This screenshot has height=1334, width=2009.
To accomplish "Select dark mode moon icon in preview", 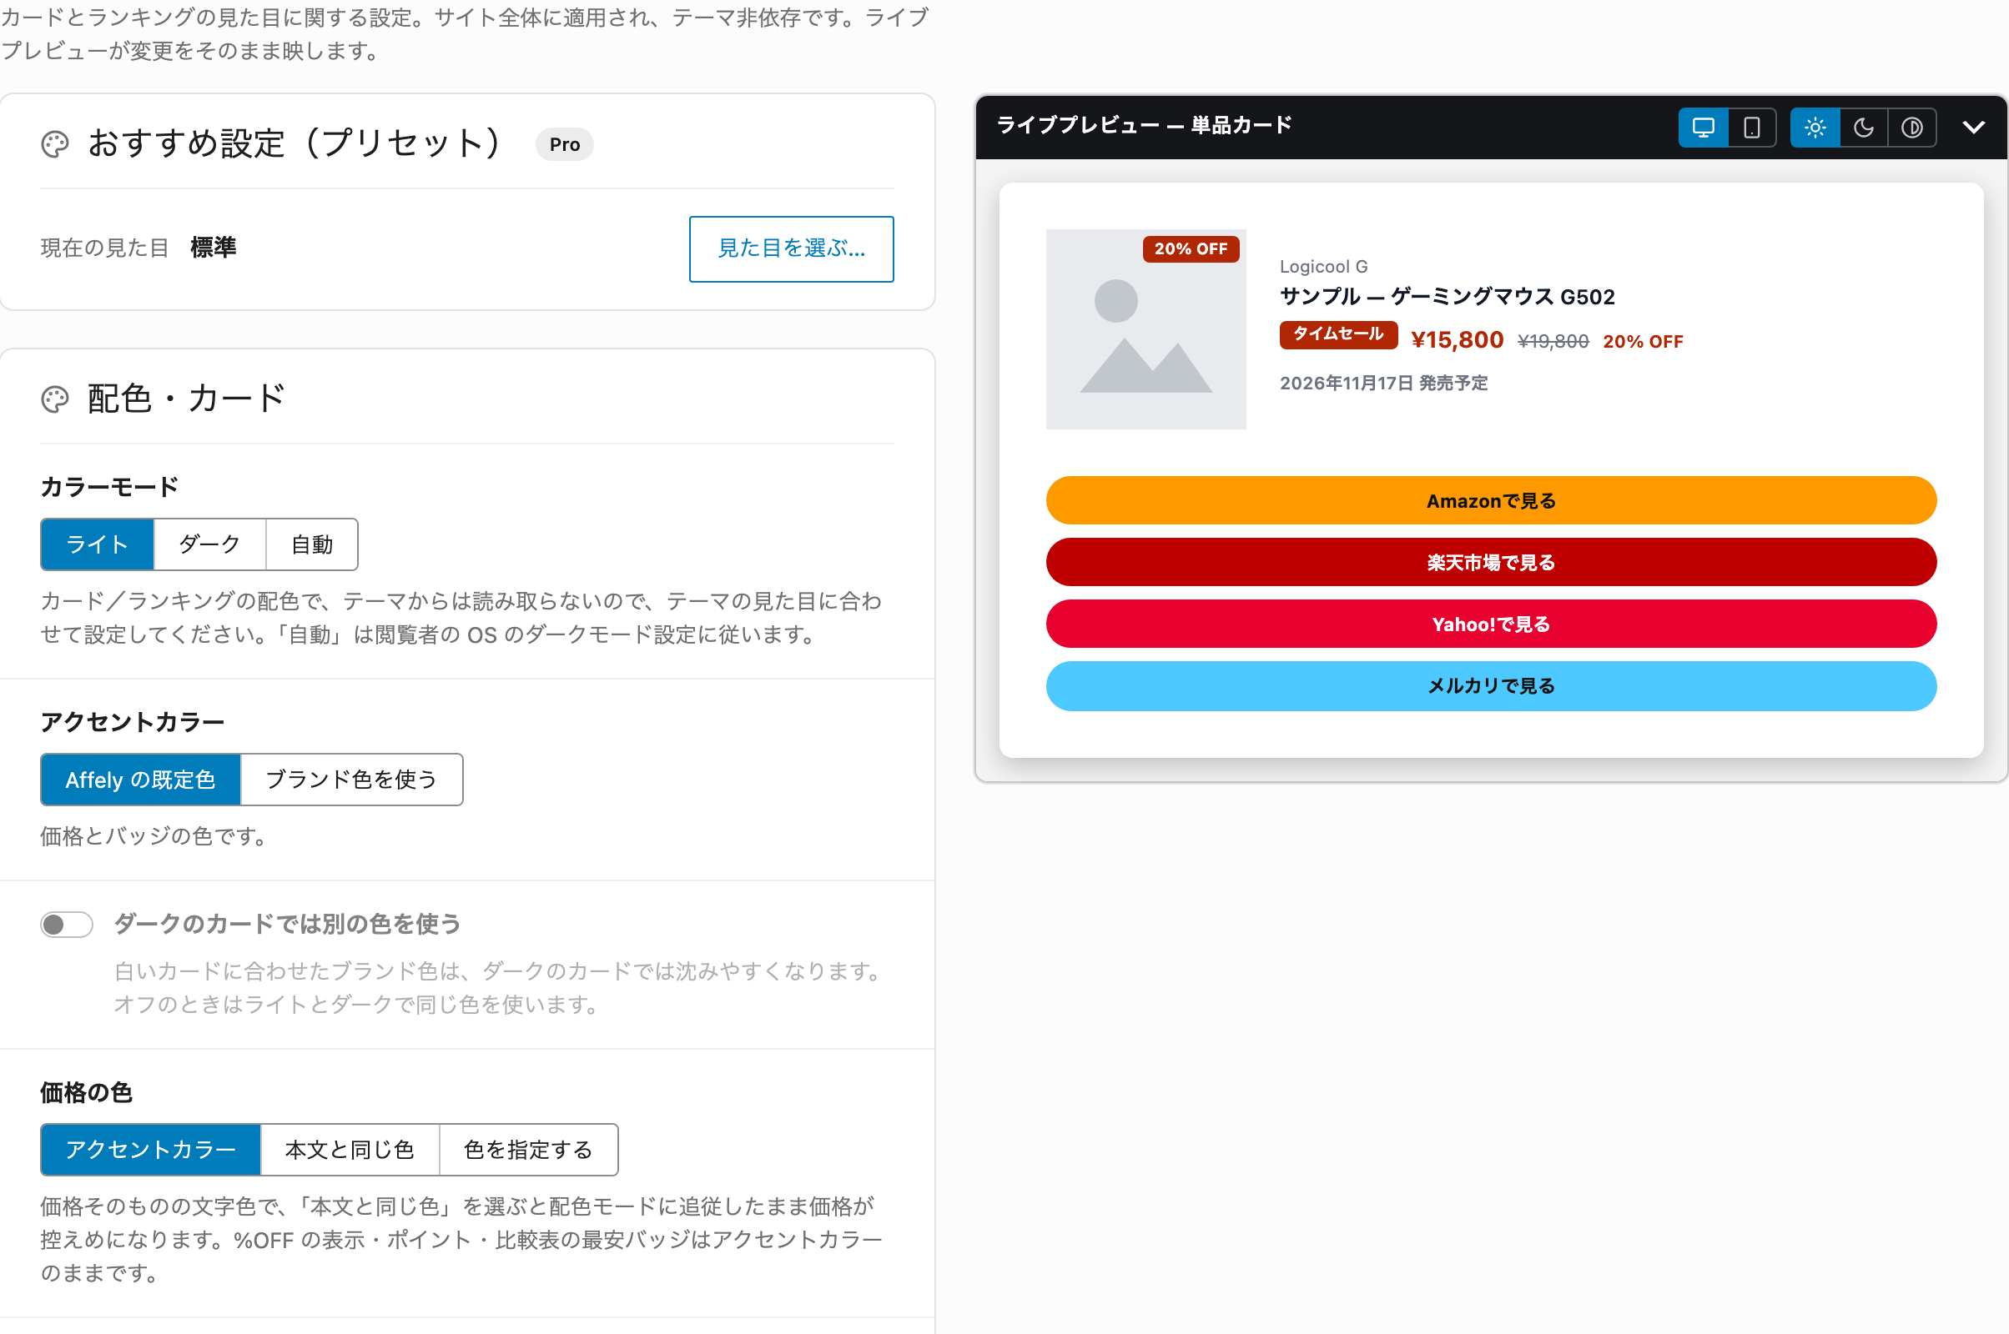I will pyautogui.click(x=1864, y=128).
